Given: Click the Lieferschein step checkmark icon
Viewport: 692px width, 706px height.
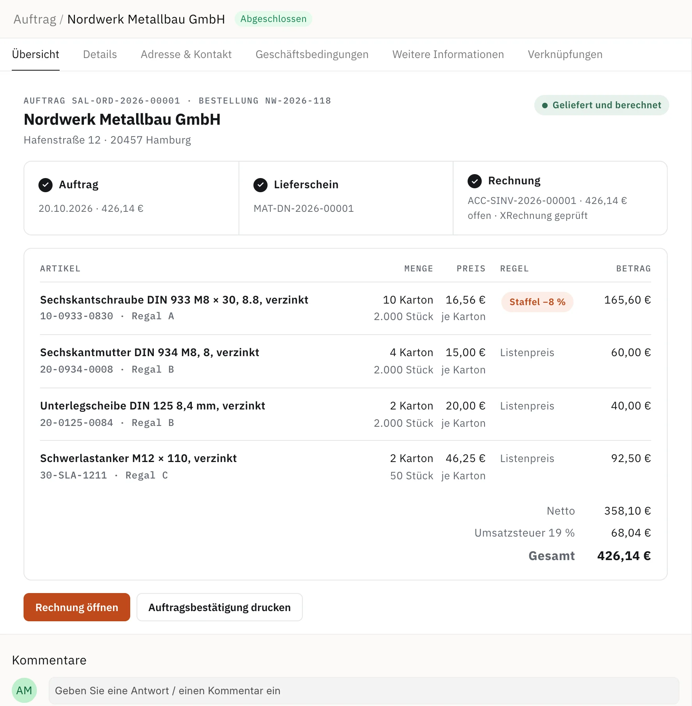Looking at the screenshot, I should point(260,185).
